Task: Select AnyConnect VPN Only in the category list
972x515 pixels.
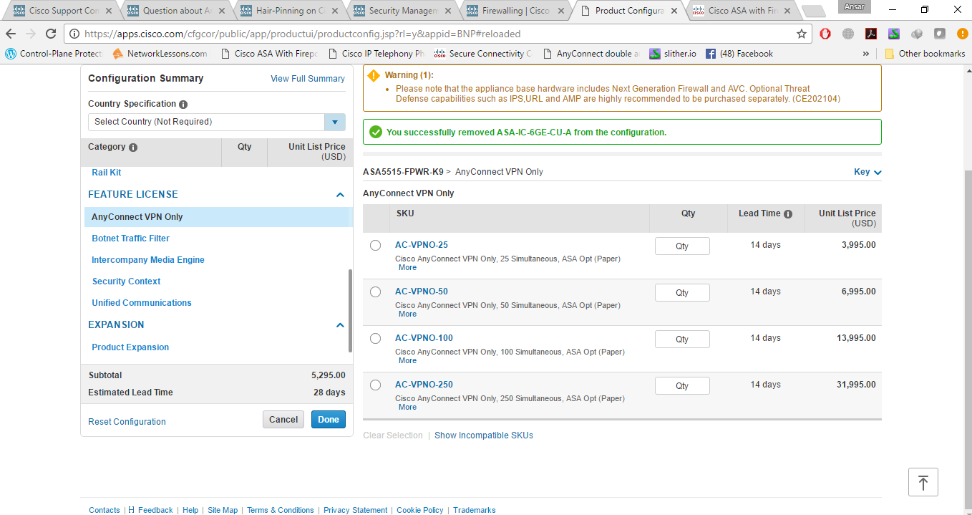Action: (x=218, y=217)
